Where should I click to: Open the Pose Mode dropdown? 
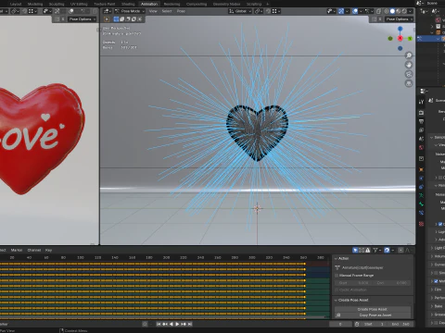coord(130,11)
